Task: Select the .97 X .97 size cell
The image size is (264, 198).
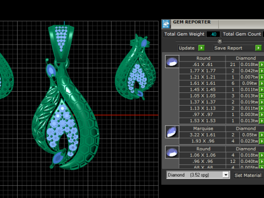Action: (x=202, y=114)
